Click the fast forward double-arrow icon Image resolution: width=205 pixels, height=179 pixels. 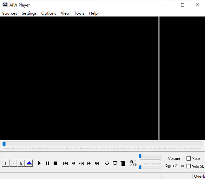pos(89,163)
